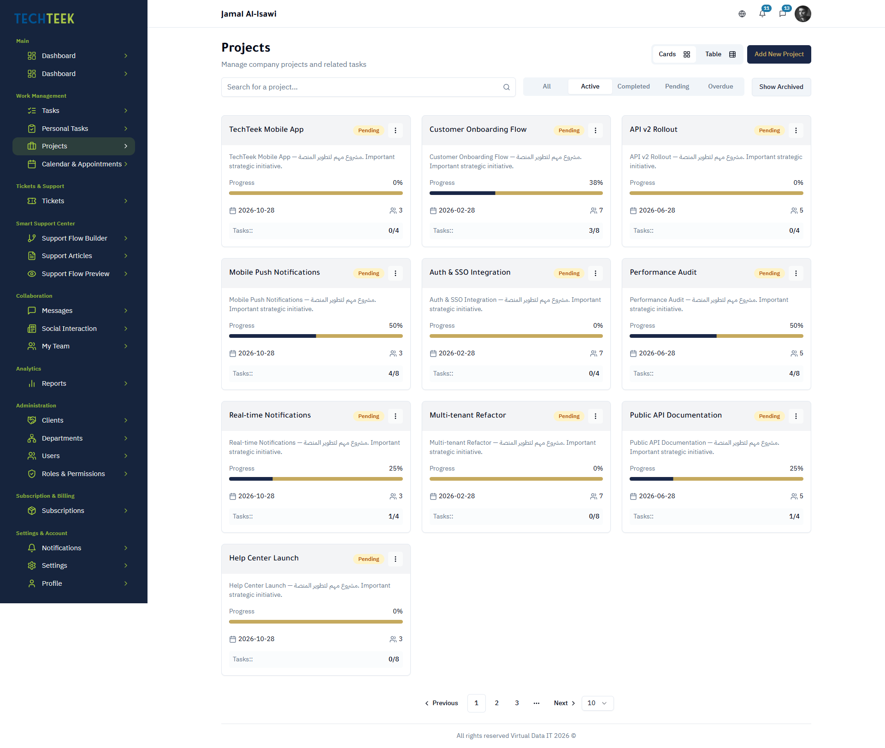Expand the Users chevron
The image size is (885, 748).
tap(126, 456)
